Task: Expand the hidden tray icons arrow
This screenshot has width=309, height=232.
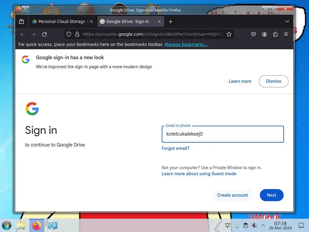Action: point(263,225)
